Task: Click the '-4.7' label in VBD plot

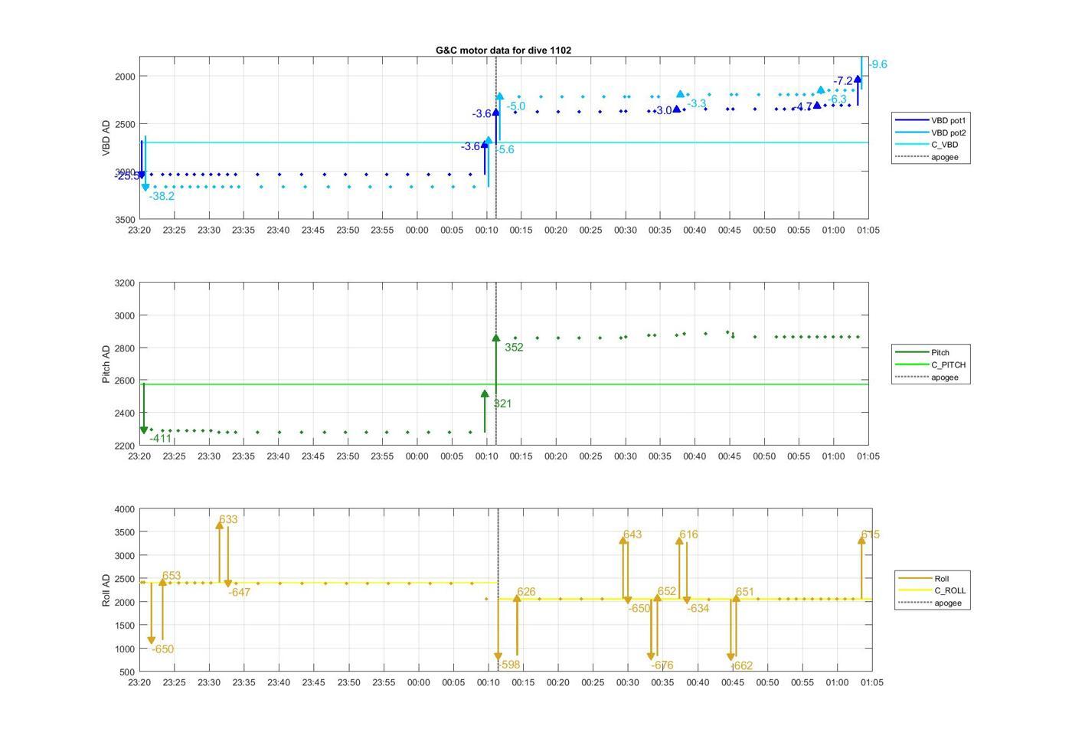Action: click(802, 106)
